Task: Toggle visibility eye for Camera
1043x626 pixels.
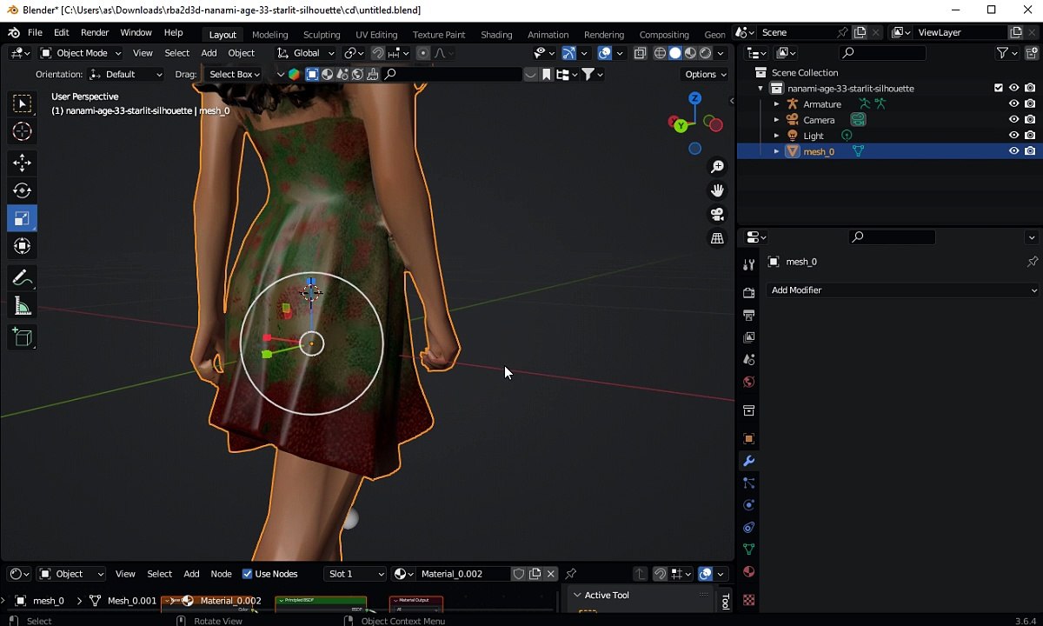Action: point(1013,120)
